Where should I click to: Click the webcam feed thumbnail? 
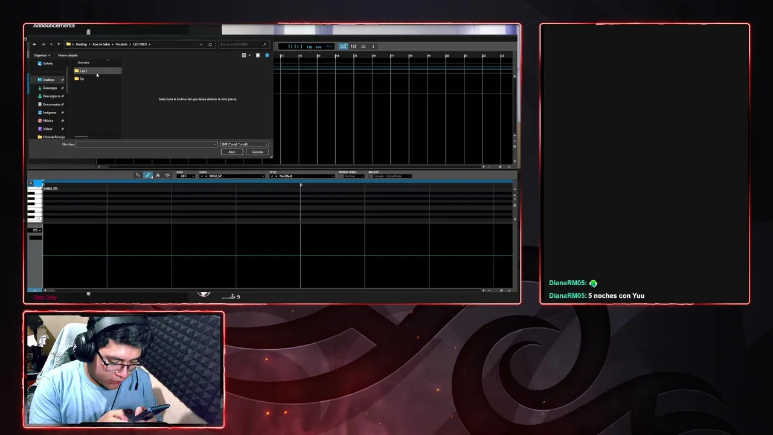[x=124, y=369]
